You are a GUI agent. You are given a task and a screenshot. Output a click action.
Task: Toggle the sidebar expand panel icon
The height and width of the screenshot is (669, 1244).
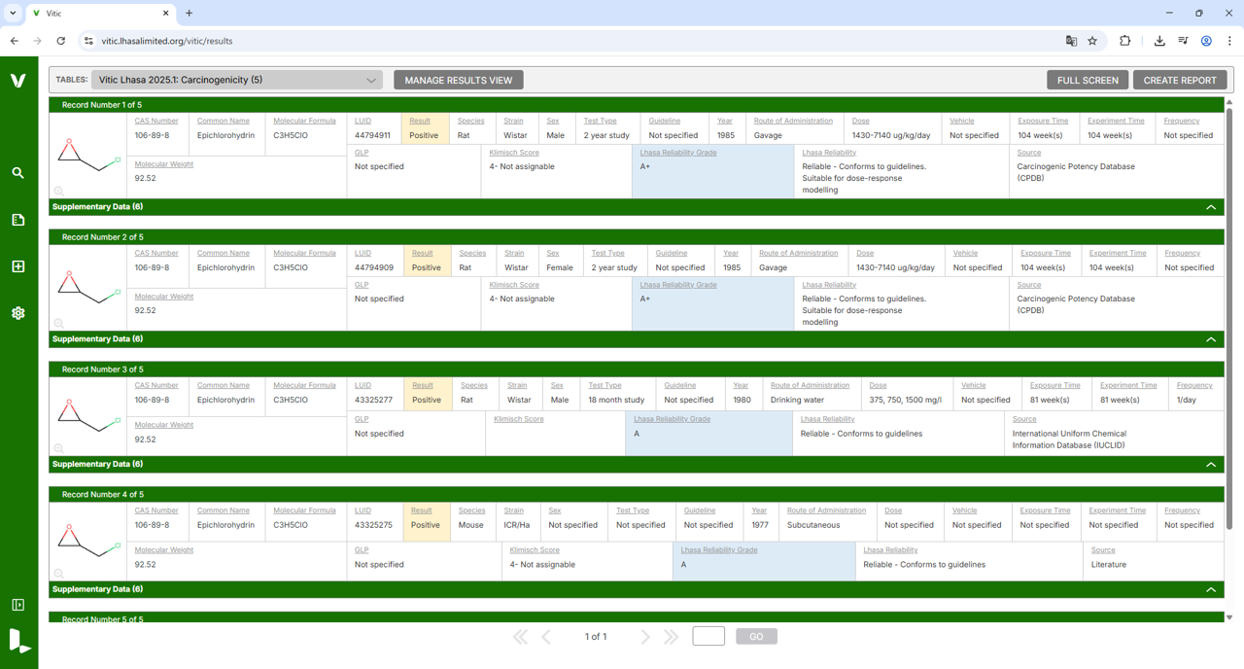pos(17,605)
